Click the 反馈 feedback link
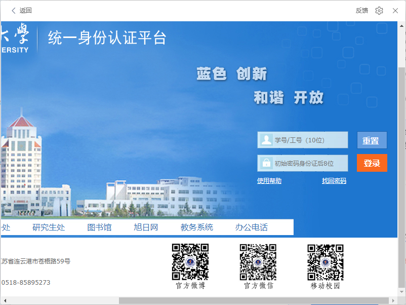This screenshot has width=406, height=305. point(361,11)
